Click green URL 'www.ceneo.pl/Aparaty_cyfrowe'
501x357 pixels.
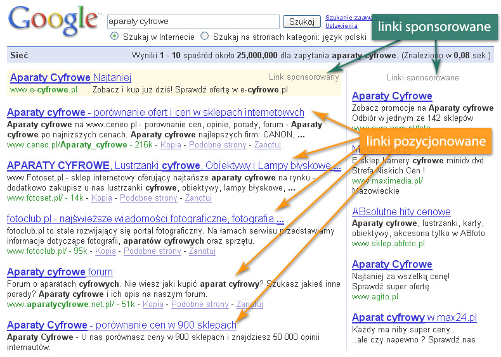click(67, 145)
